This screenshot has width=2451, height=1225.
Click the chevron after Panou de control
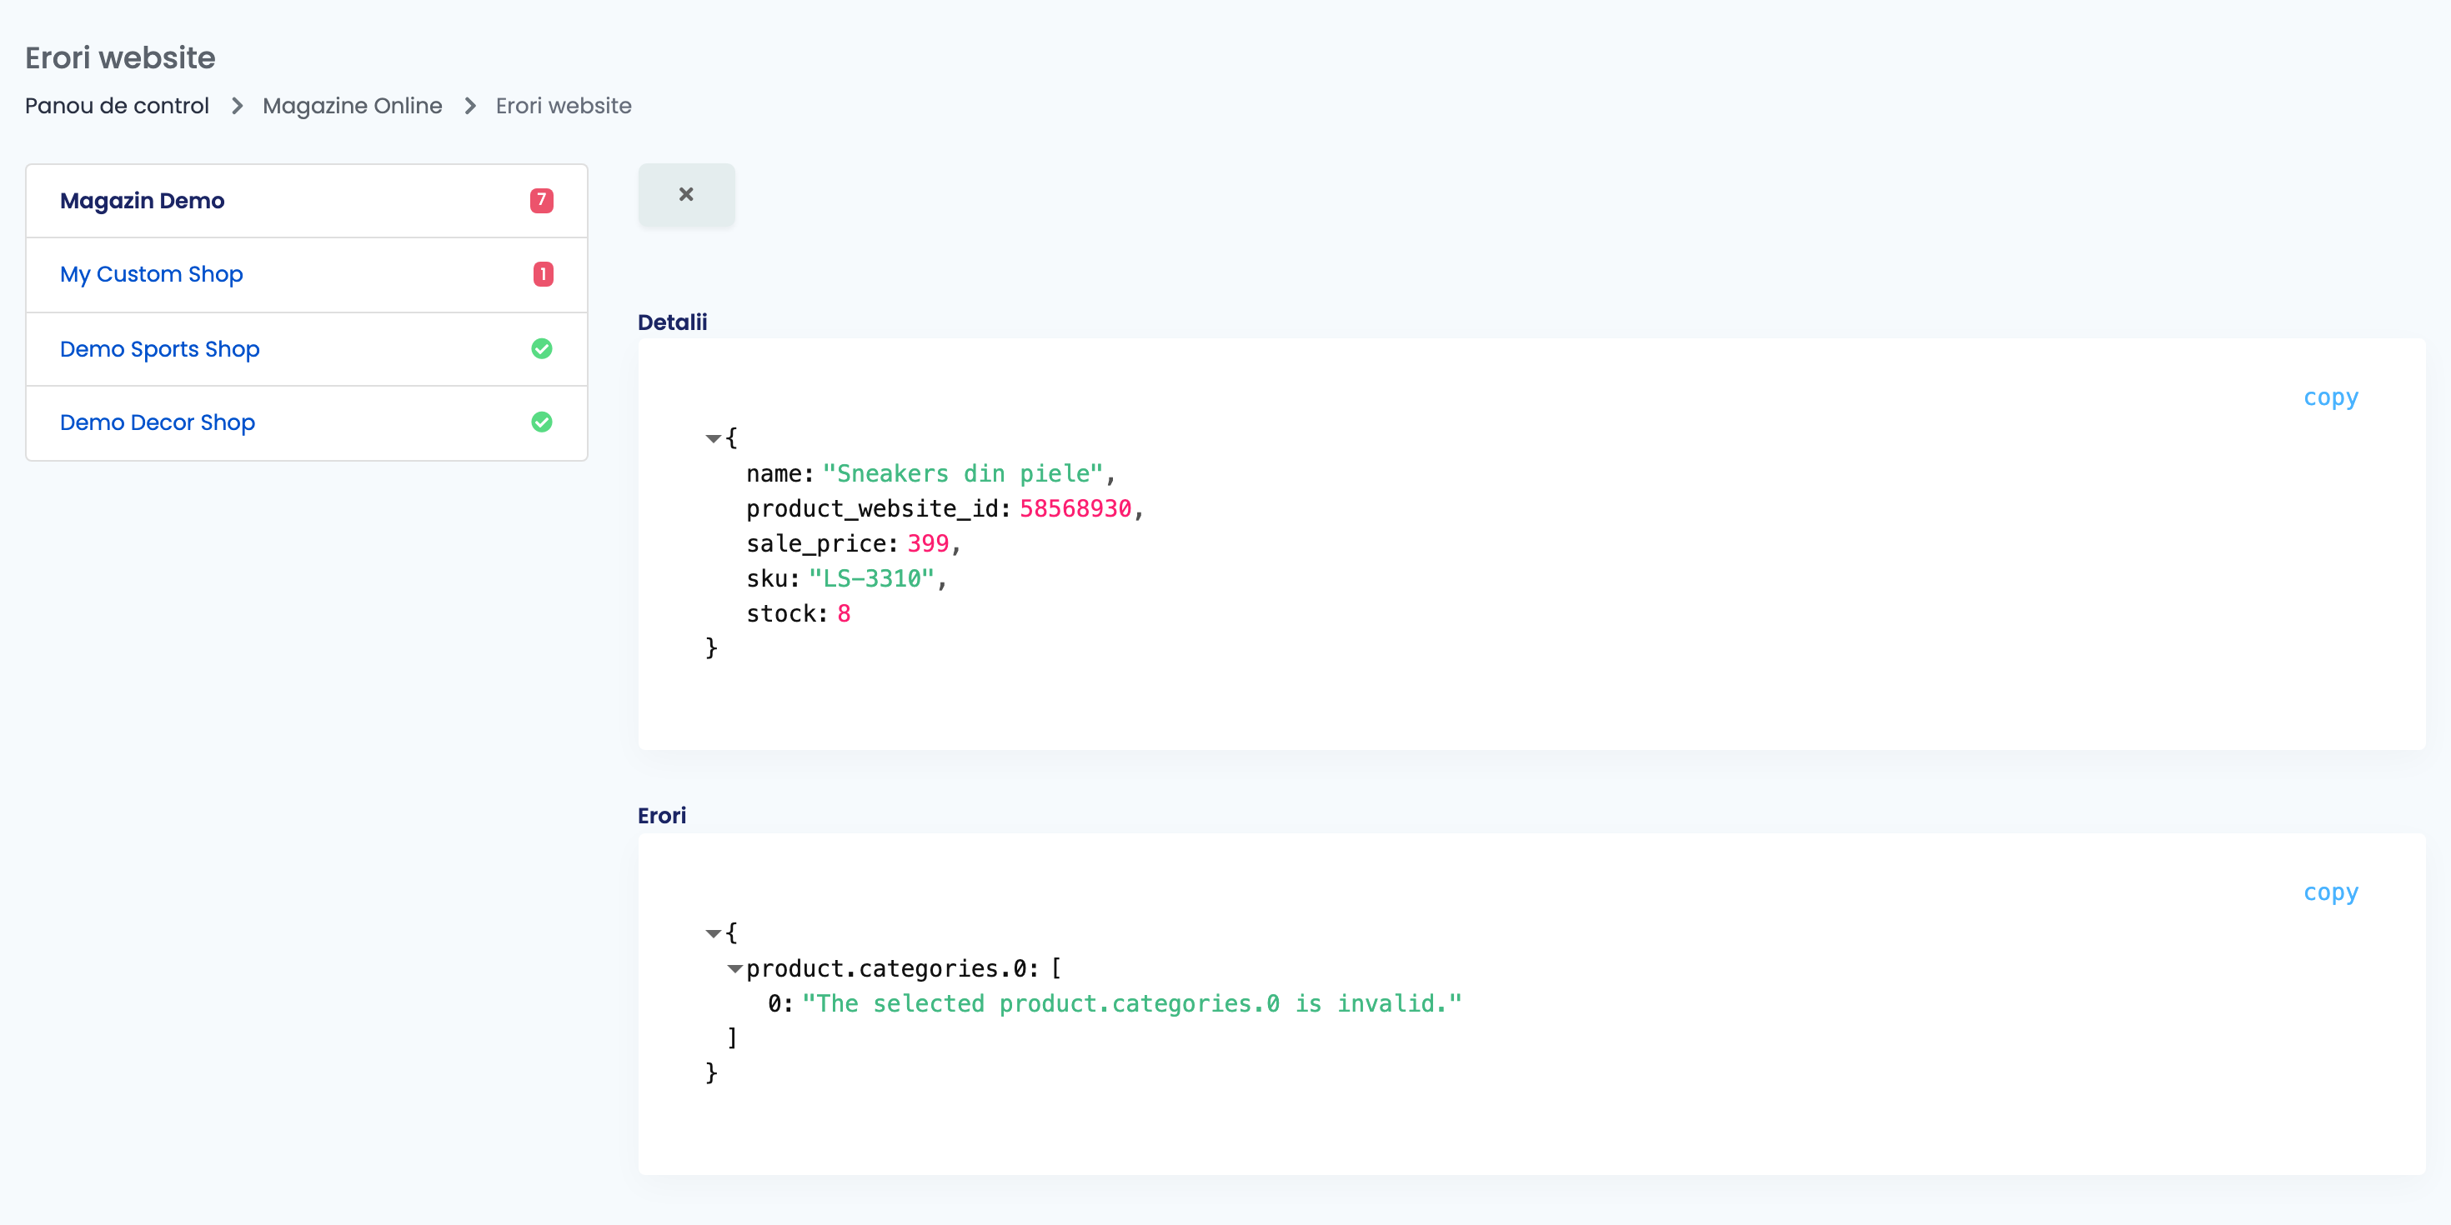237,106
